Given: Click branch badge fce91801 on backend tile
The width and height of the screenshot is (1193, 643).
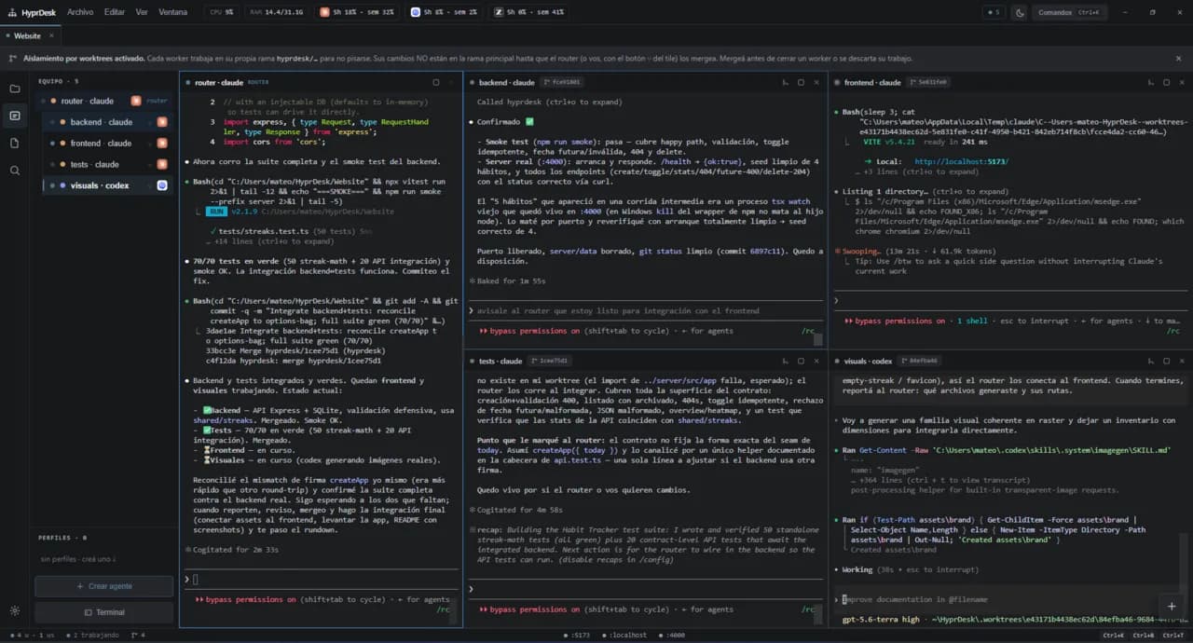Looking at the screenshot, I should (x=561, y=82).
